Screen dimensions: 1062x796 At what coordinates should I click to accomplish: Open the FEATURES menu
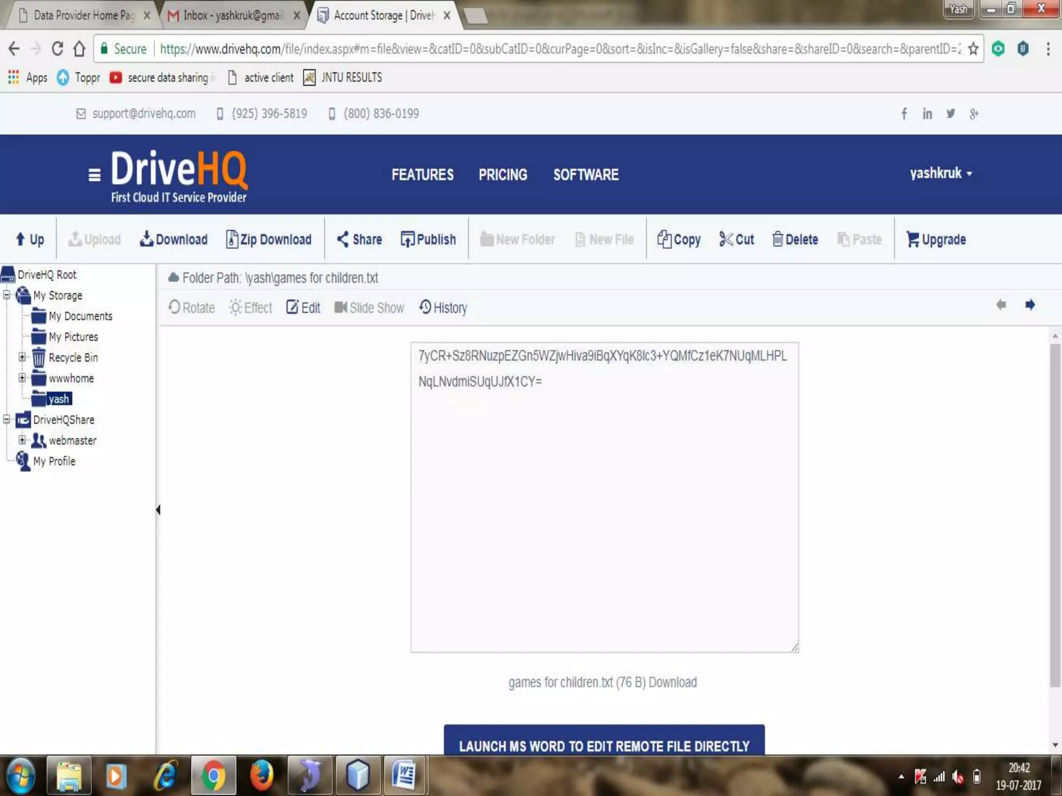[422, 175]
